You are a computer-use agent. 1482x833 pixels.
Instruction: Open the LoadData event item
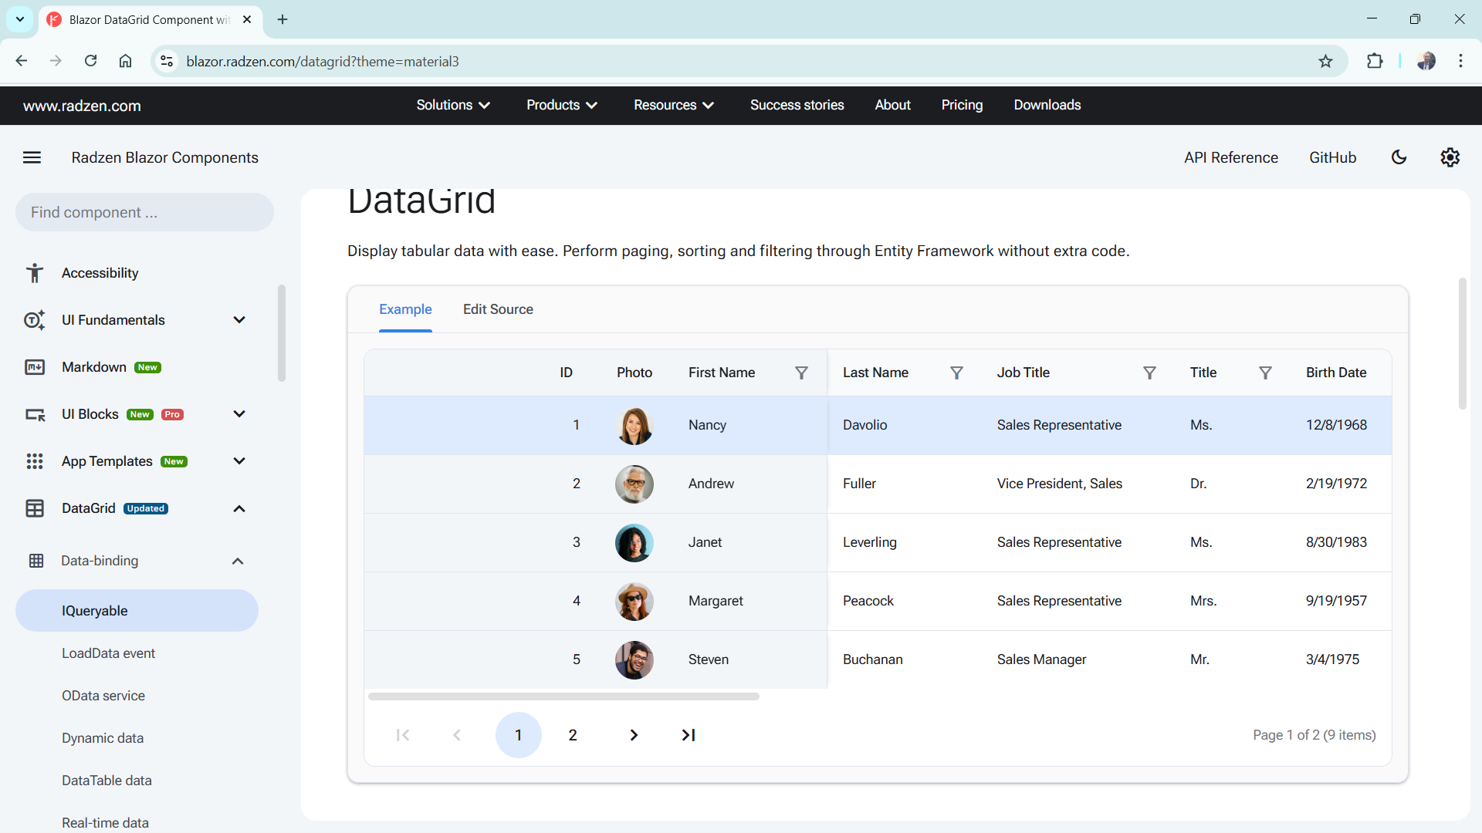[108, 653]
